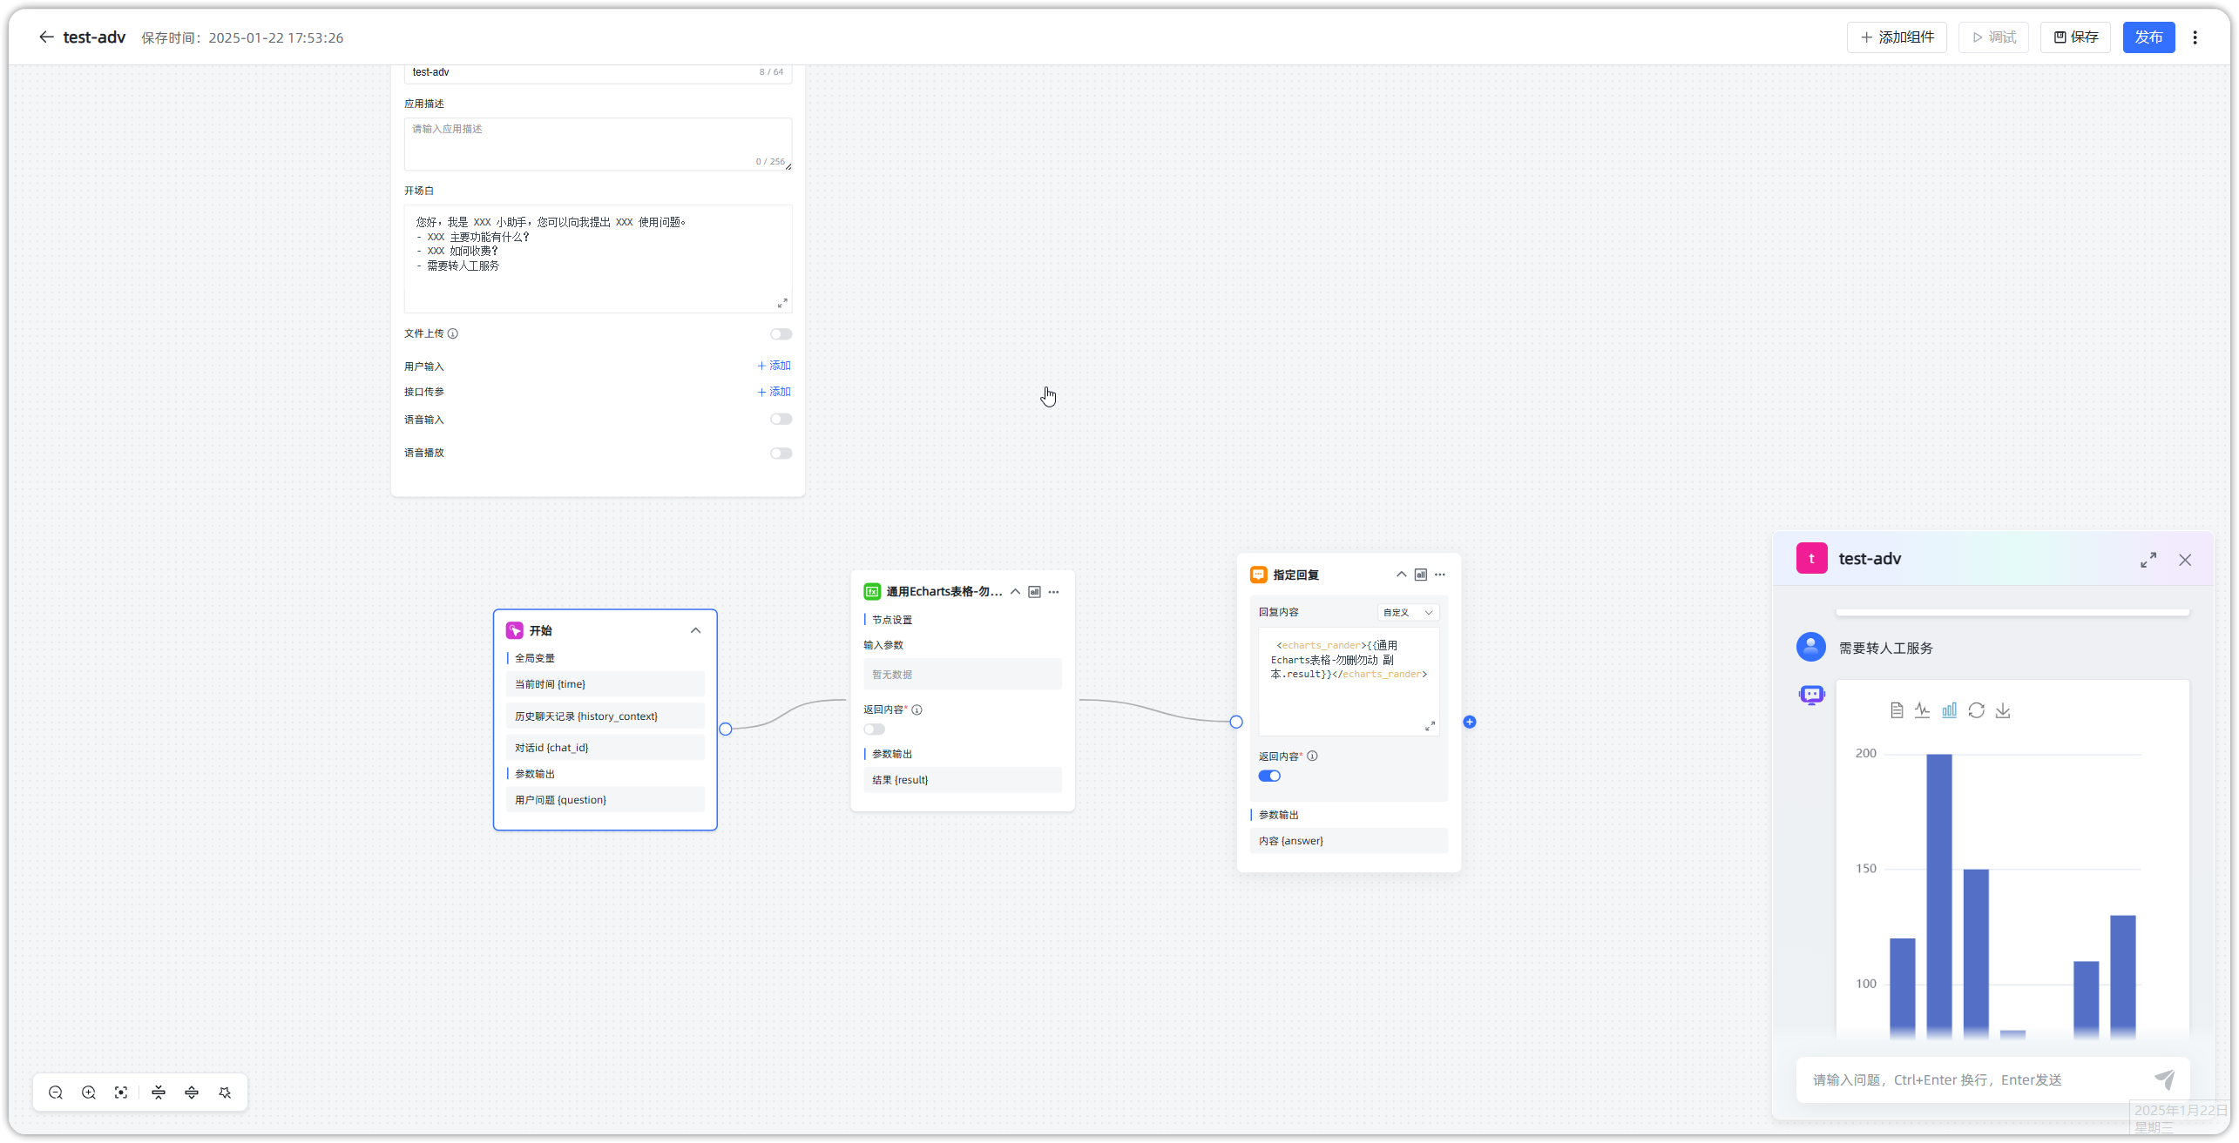Collapse all nodes icon in bottom toolbar

click(x=159, y=1093)
